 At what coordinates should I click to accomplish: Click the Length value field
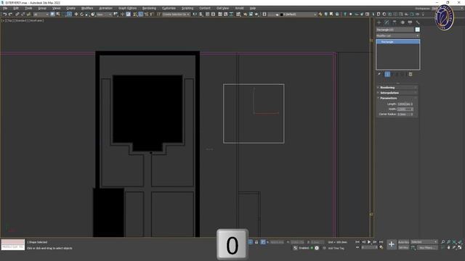[x=404, y=104]
